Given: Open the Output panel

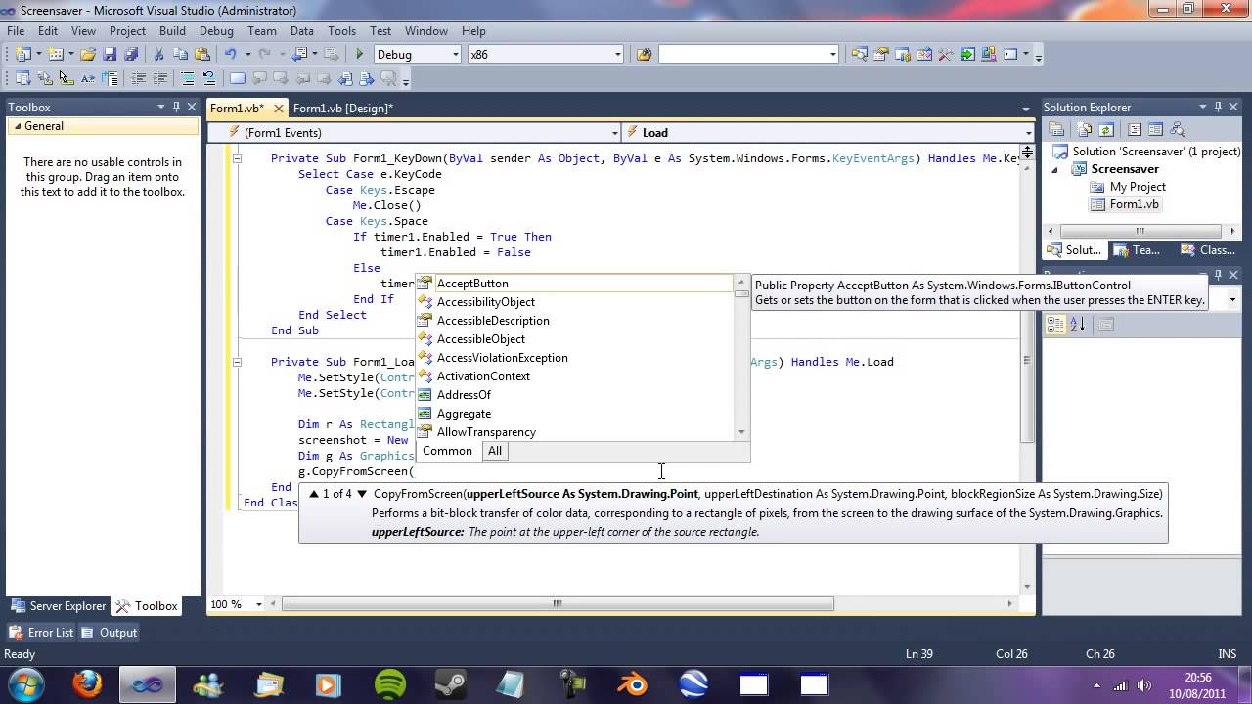Looking at the screenshot, I should [110, 633].
